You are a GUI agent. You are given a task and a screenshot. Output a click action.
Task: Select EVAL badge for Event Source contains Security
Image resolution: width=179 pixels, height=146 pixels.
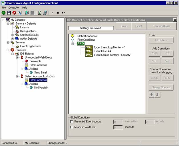(x=89, y=55)
